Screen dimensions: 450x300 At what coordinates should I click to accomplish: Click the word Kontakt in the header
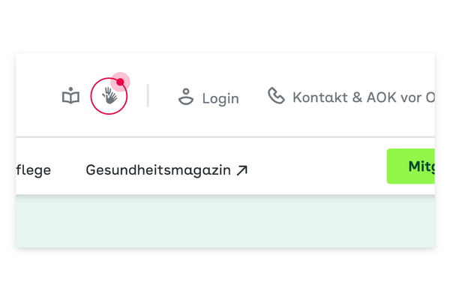pos(320,97)
